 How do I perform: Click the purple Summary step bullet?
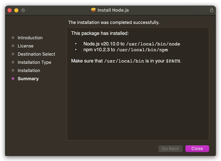tap(13, 79)
